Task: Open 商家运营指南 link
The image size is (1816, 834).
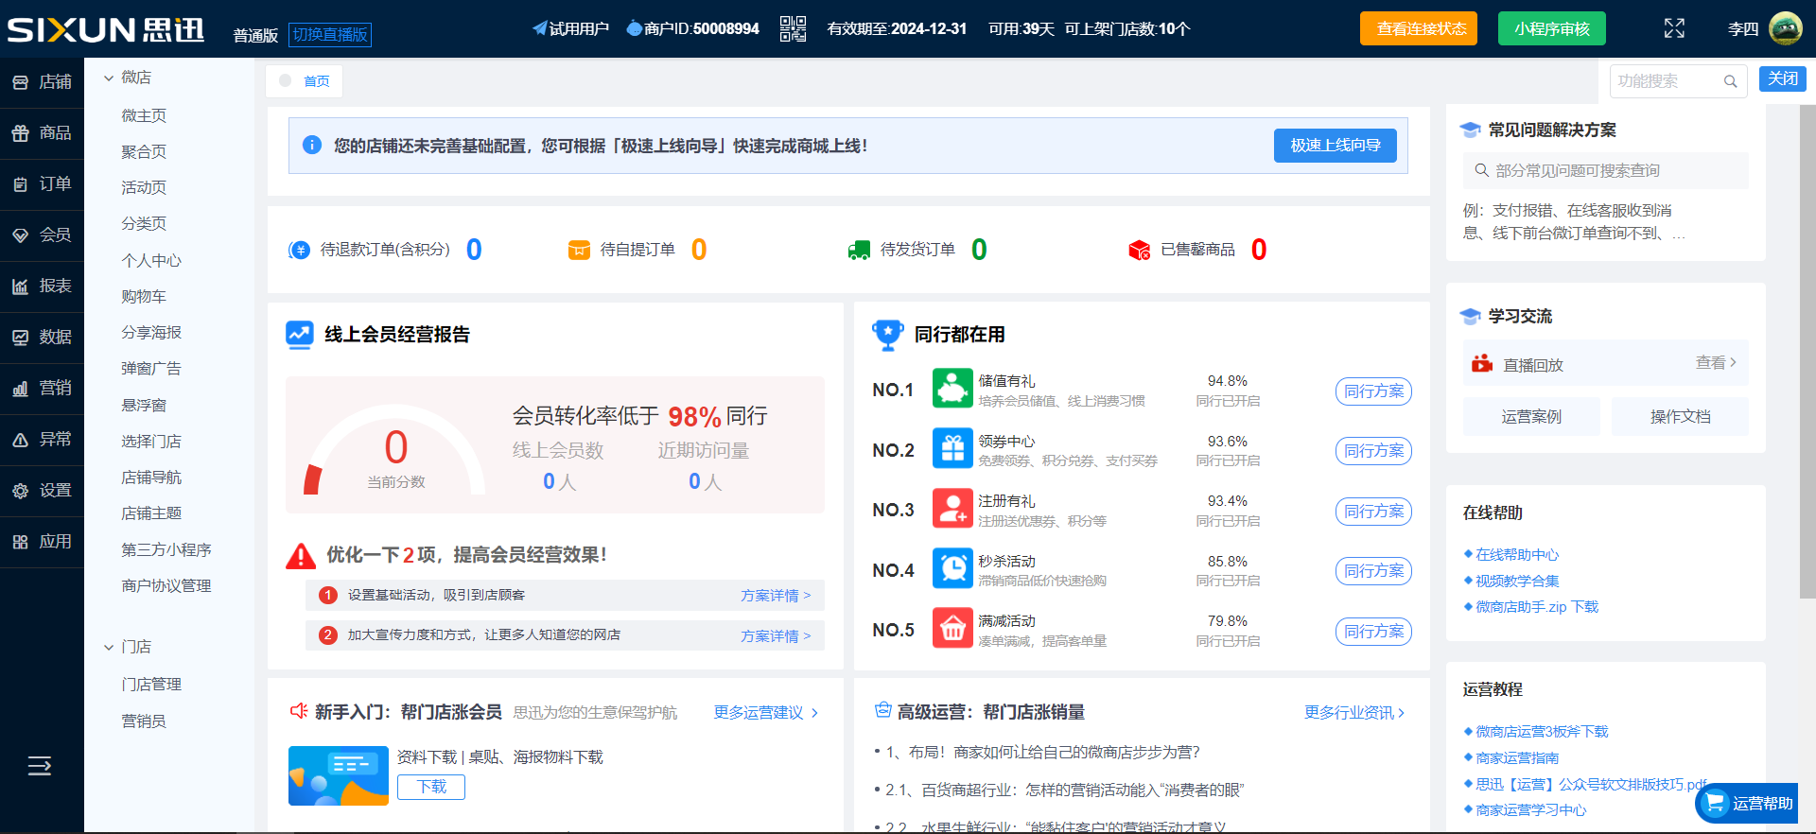Action: click(x=1517, y=758)
